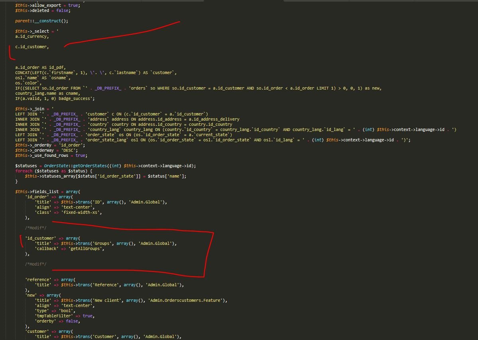Select the title line containing 'New client'
This screenshot has width=478, height=340.
tap(131, 301)
